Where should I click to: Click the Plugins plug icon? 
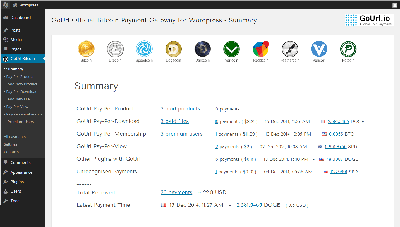pos(6,182)
